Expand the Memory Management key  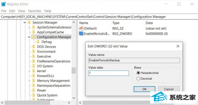pos(29,81)
